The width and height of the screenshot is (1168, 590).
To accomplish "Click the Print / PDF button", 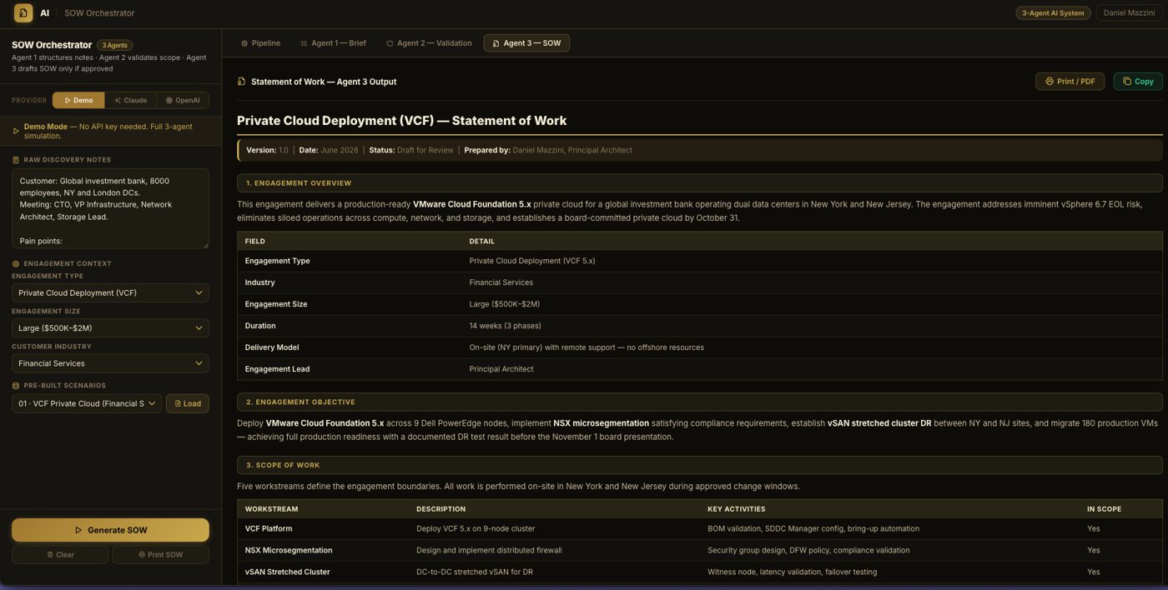I will [x=1070, y=81].
